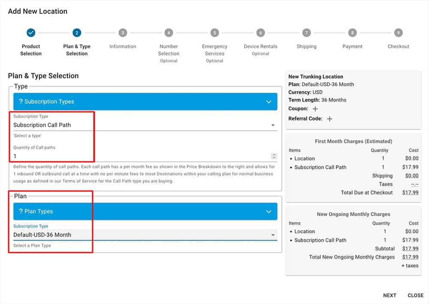The image size is (429, 304).
Task: Click the call paths quantity stepper arrows
Action: click(274, 156)
